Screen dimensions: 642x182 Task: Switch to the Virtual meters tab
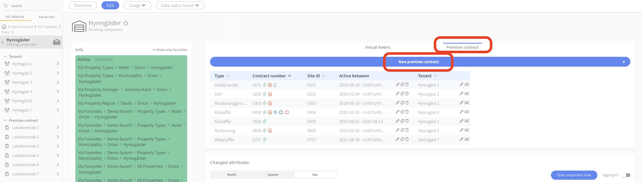click(377, 47)
